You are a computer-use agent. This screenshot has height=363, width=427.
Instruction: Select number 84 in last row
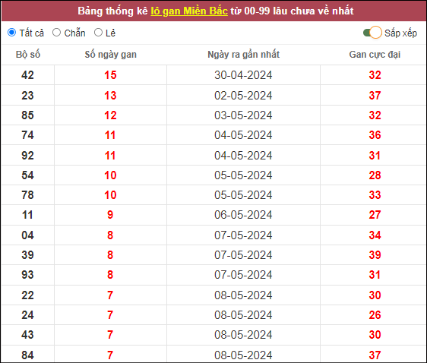[28, 355]
